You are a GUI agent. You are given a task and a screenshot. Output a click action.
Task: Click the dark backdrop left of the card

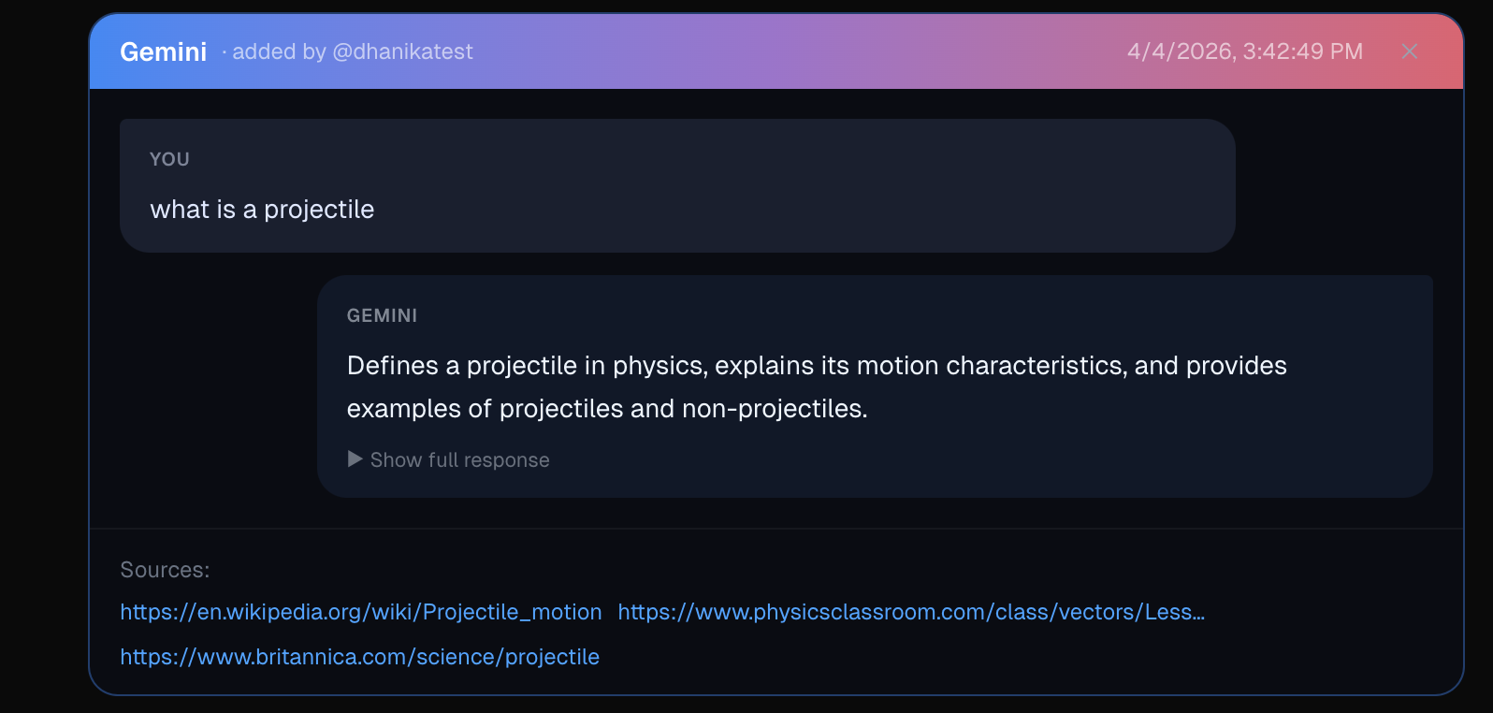[42, 356]
